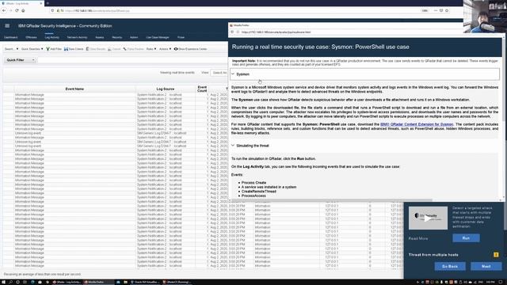The width and height of the screenshot is (507, 285).
Task: Switch to QRadar Log Activity taskbar entry
Action: [x=67, y=282]
